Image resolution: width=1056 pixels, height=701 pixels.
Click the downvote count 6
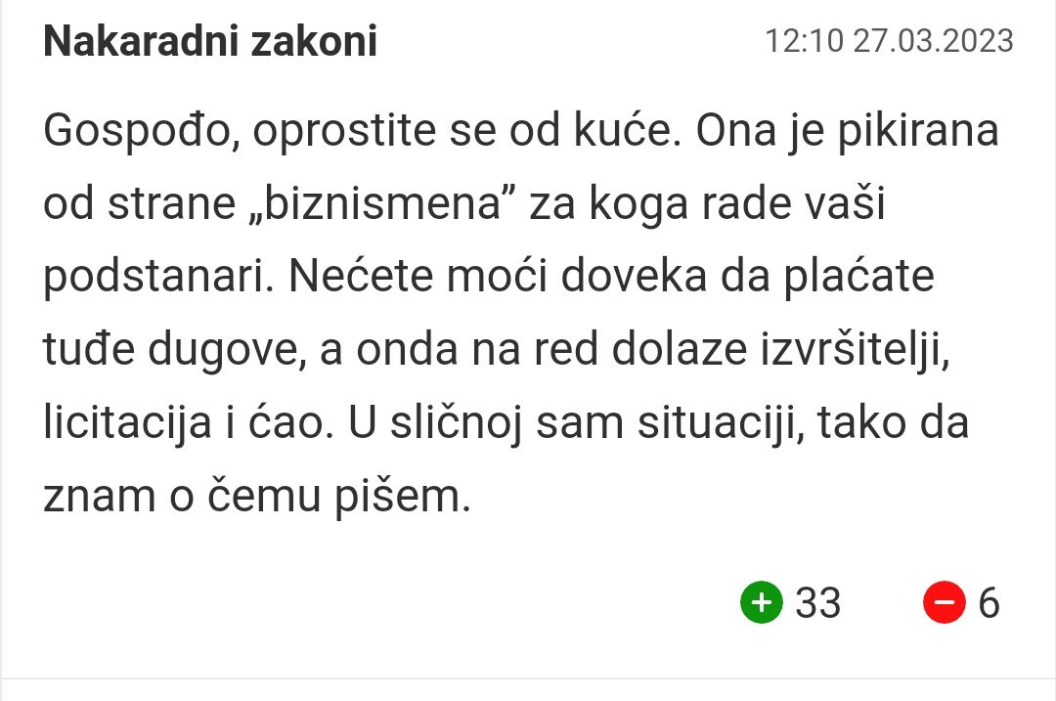(989, 602)
